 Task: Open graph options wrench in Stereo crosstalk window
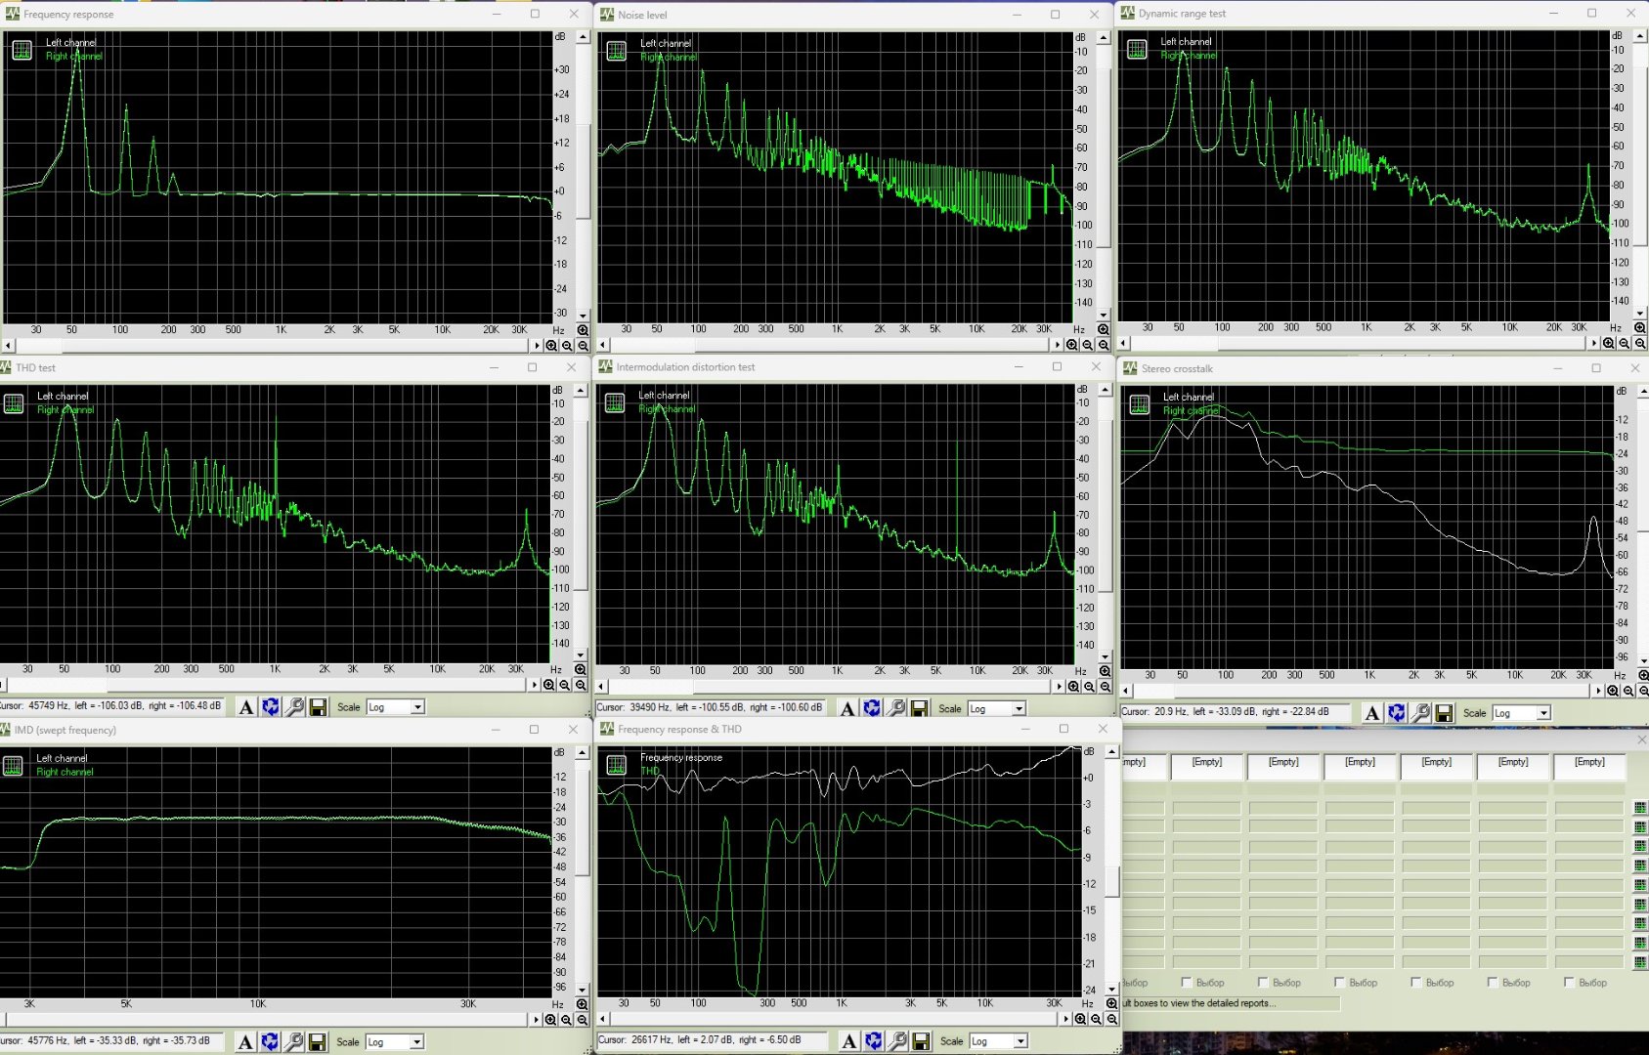click(x=1420, y=713)
